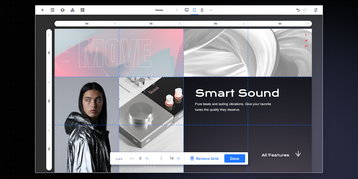Image resolution: width=358 pixels, height=179 pixels.
Task: Select the MOVE outlined title
Action: pos(115,53)
